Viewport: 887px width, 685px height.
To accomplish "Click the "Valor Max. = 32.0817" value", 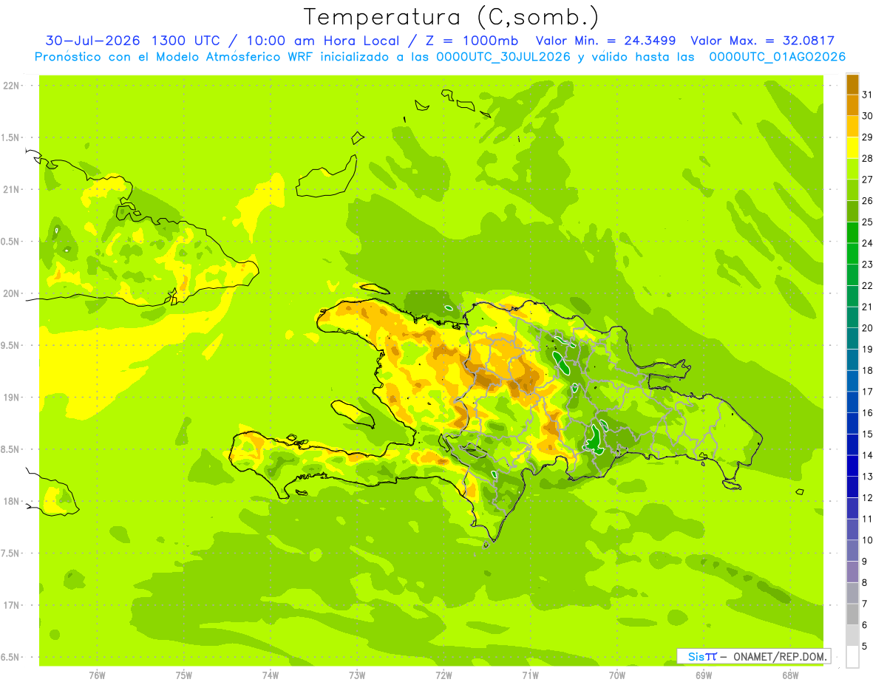I will pyautogui.click(x=762, y=41).
